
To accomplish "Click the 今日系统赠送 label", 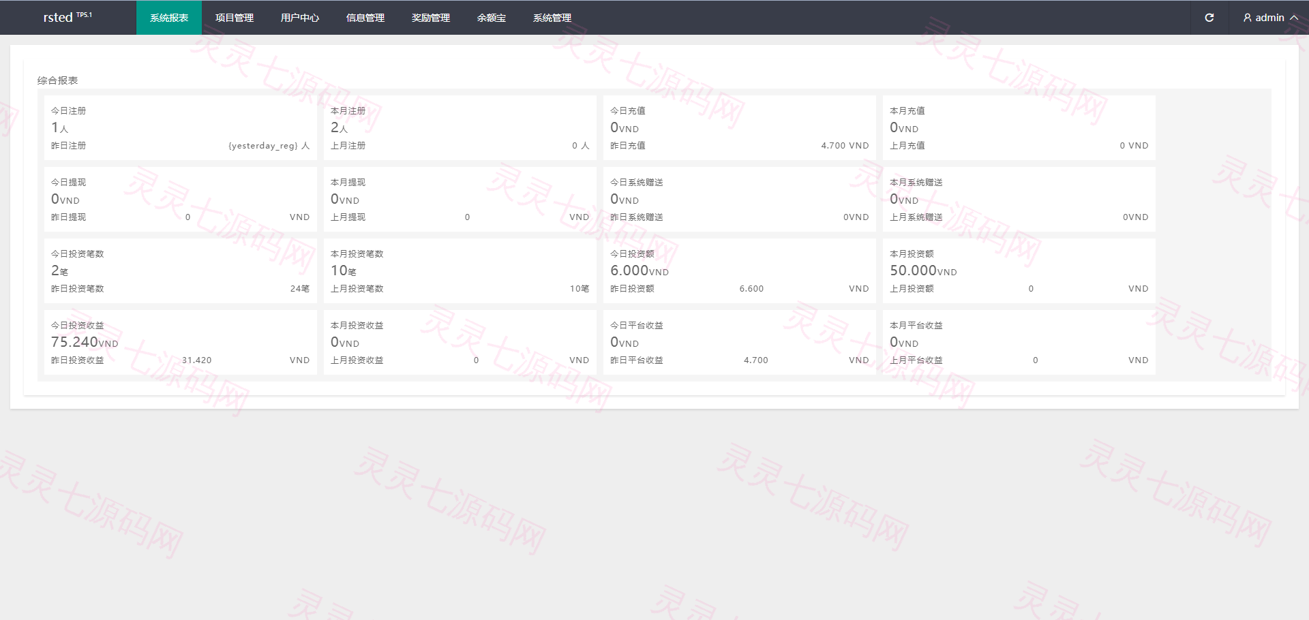I will point(636,182).
